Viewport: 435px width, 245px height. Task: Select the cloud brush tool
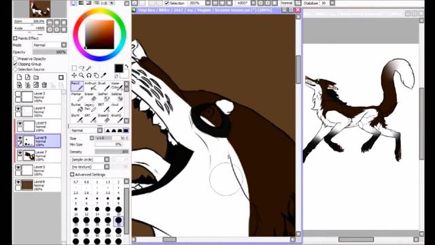(117, 108)
